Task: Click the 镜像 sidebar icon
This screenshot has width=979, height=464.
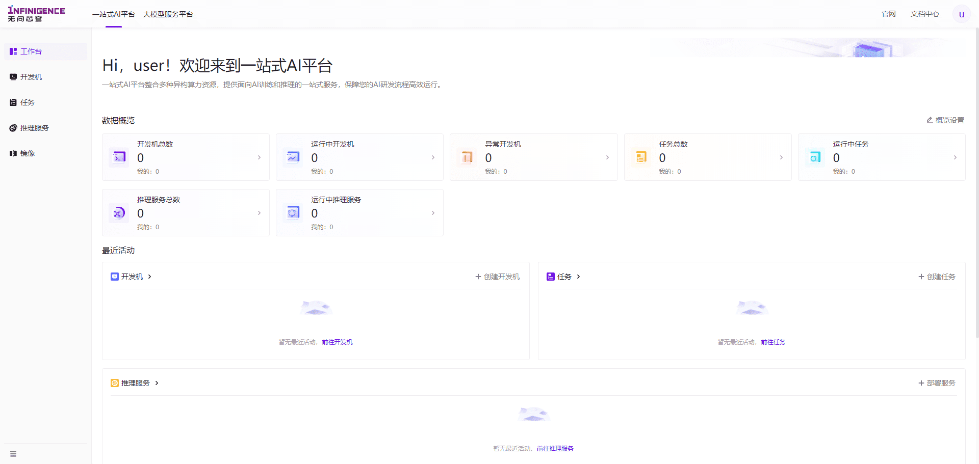Action: (x=13, y=153)
